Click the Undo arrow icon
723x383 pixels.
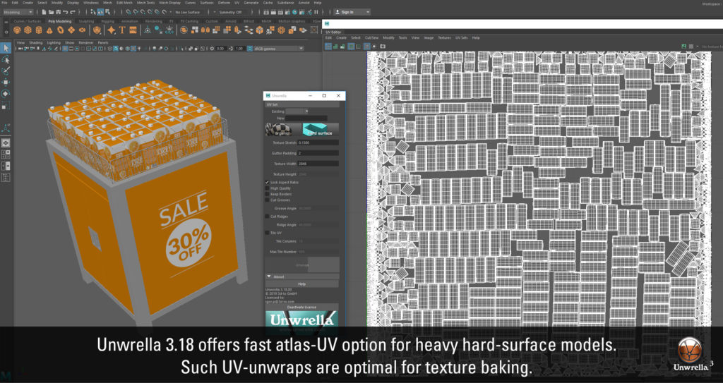point(65,12)
